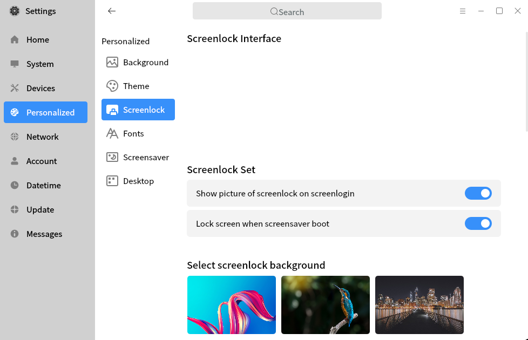Open the Screensaver icon entry
The height and width of the screenshot is (340, 528).
click(x=112, y=157)
